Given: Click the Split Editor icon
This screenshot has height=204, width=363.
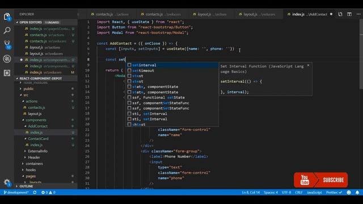Looking at the screenshot, I should point(349,14).
